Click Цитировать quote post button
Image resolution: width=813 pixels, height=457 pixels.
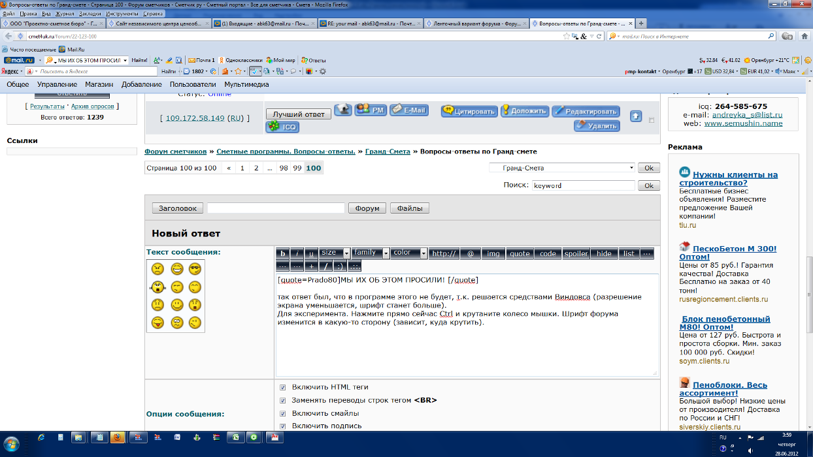469,111
